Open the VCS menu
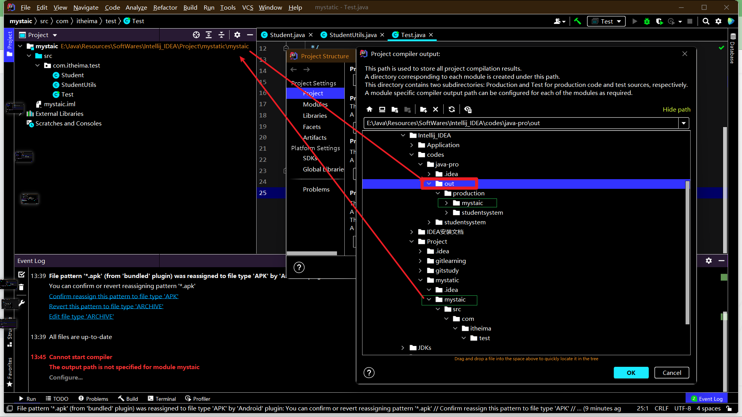The width and height of the screenshot is (742, 417). 247,7
